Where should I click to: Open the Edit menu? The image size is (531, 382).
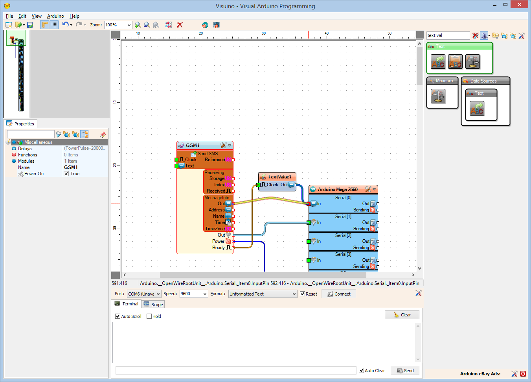point(22,16)
